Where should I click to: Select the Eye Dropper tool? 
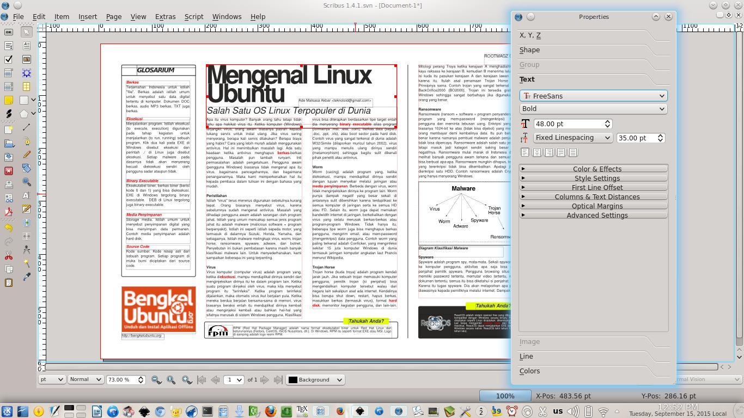[26, 277]
